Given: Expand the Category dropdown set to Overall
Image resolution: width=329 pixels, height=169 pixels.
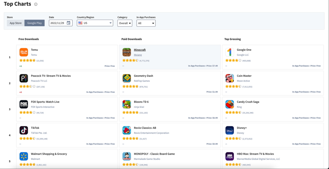Looking at the screenshot, I should [x=125, y=23].
